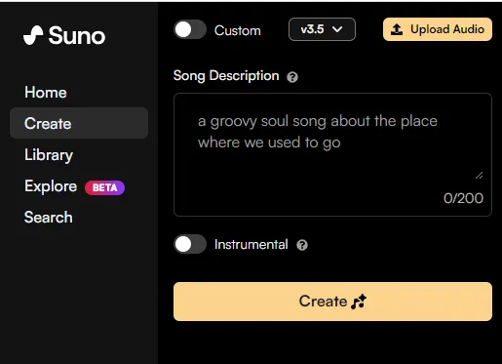Click the Instrumental help question mark
Viewport: 502px width, 364px height.
[x=302, y=245]
